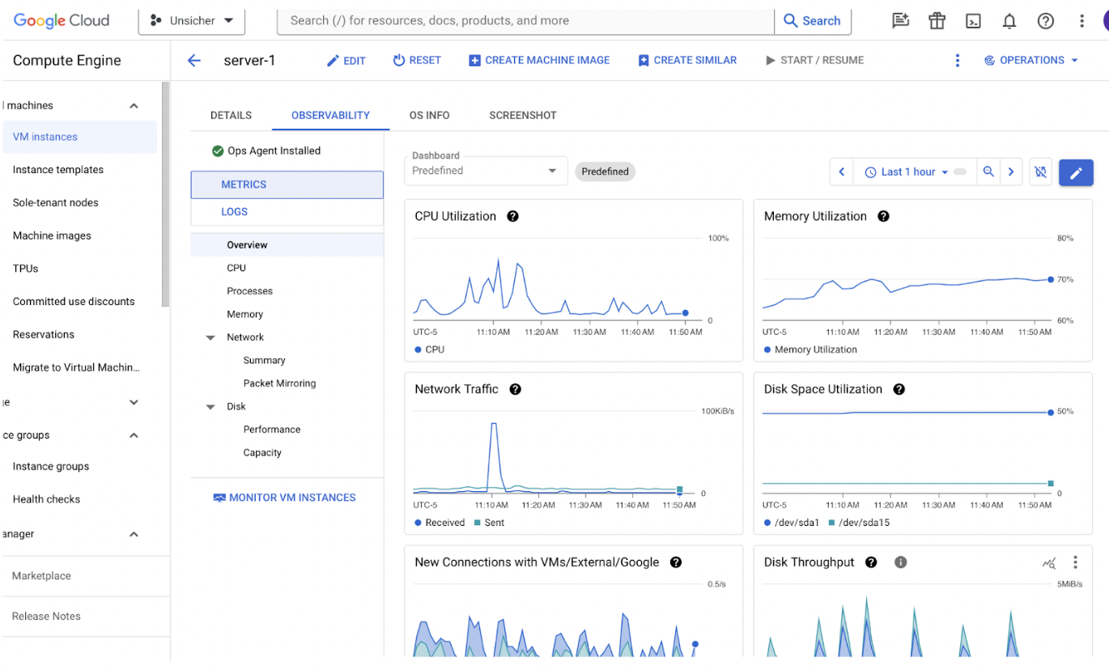The image size is (1109, 670).
Task: Open VM instances in sidebar
Action: tap(79, 137)
